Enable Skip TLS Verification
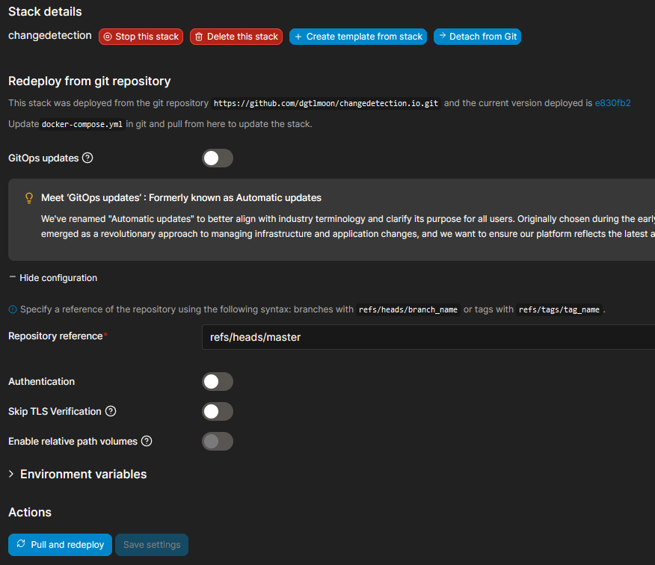The width and height of the screenshot is (655, 565). tap(217, 411)
